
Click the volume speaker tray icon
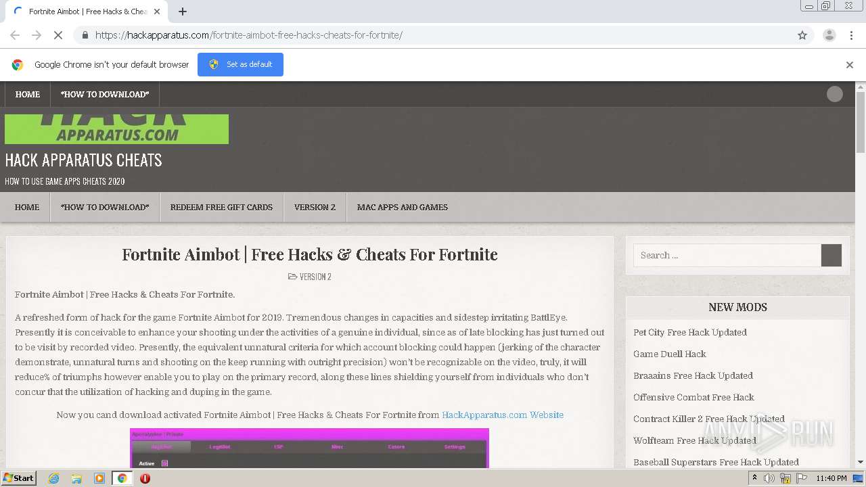(x=769, y=478)
